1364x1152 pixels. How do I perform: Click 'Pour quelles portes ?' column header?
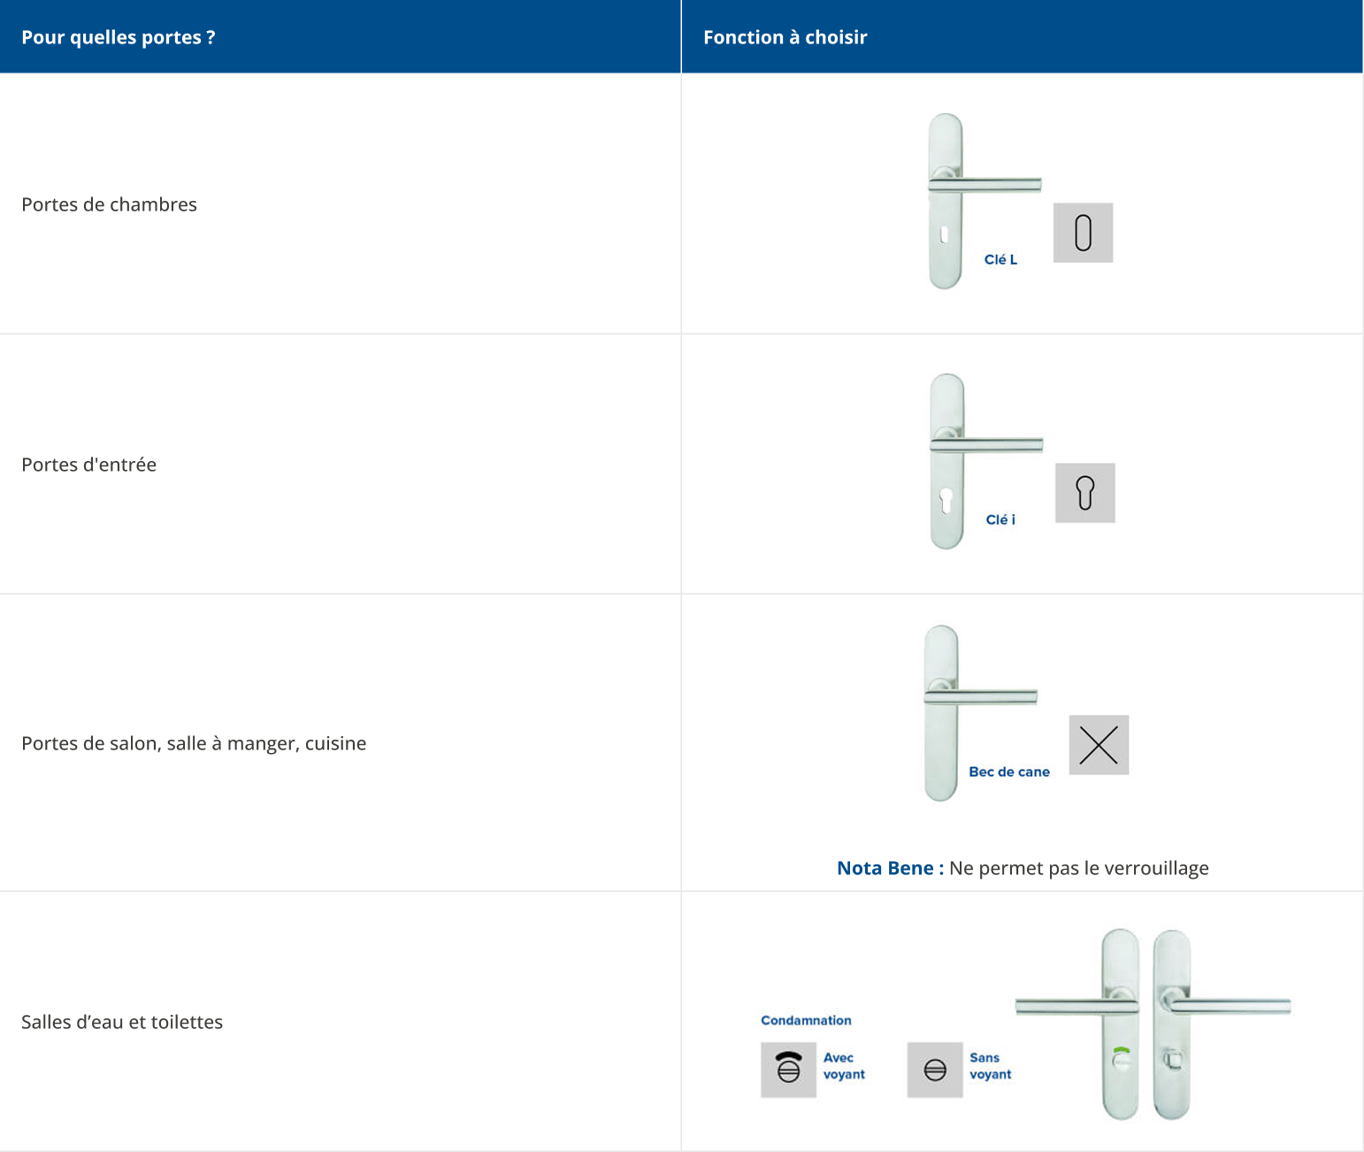coord(119,37)
